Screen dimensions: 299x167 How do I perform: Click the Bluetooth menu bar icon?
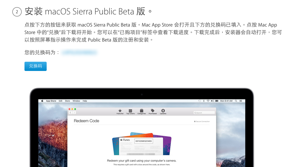(x=204, y=101)
